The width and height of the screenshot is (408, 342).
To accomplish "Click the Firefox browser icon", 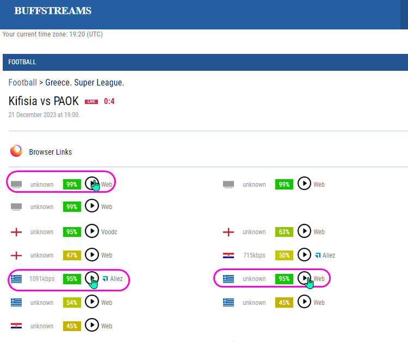I will point(16,151).
